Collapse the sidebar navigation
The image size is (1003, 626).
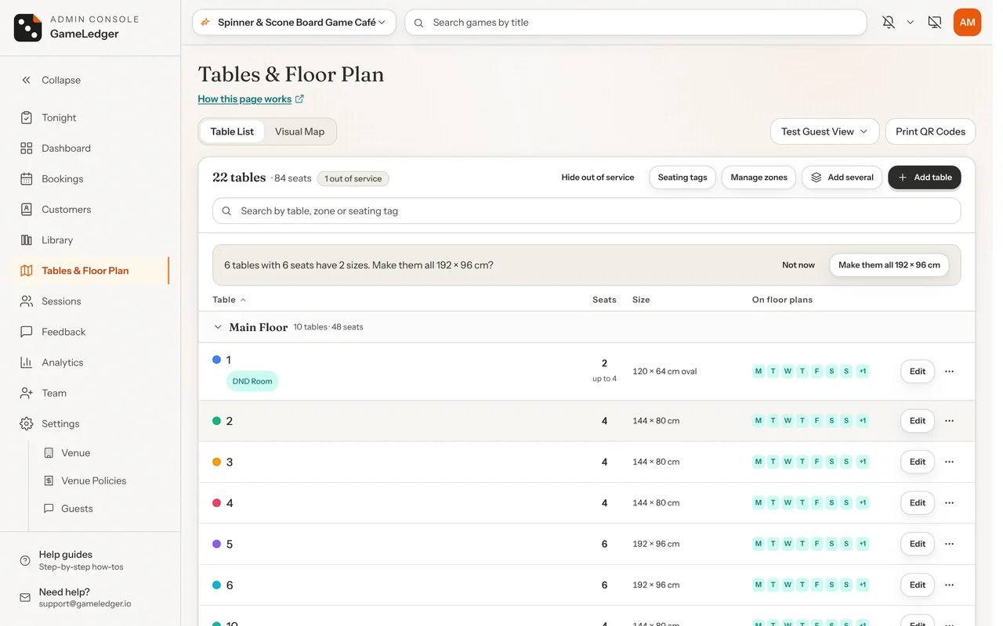(x=51, y=80)
